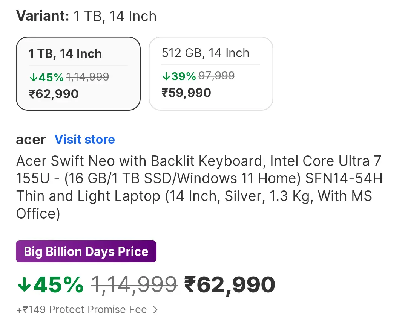Click the acer brand name

point(31,140)
